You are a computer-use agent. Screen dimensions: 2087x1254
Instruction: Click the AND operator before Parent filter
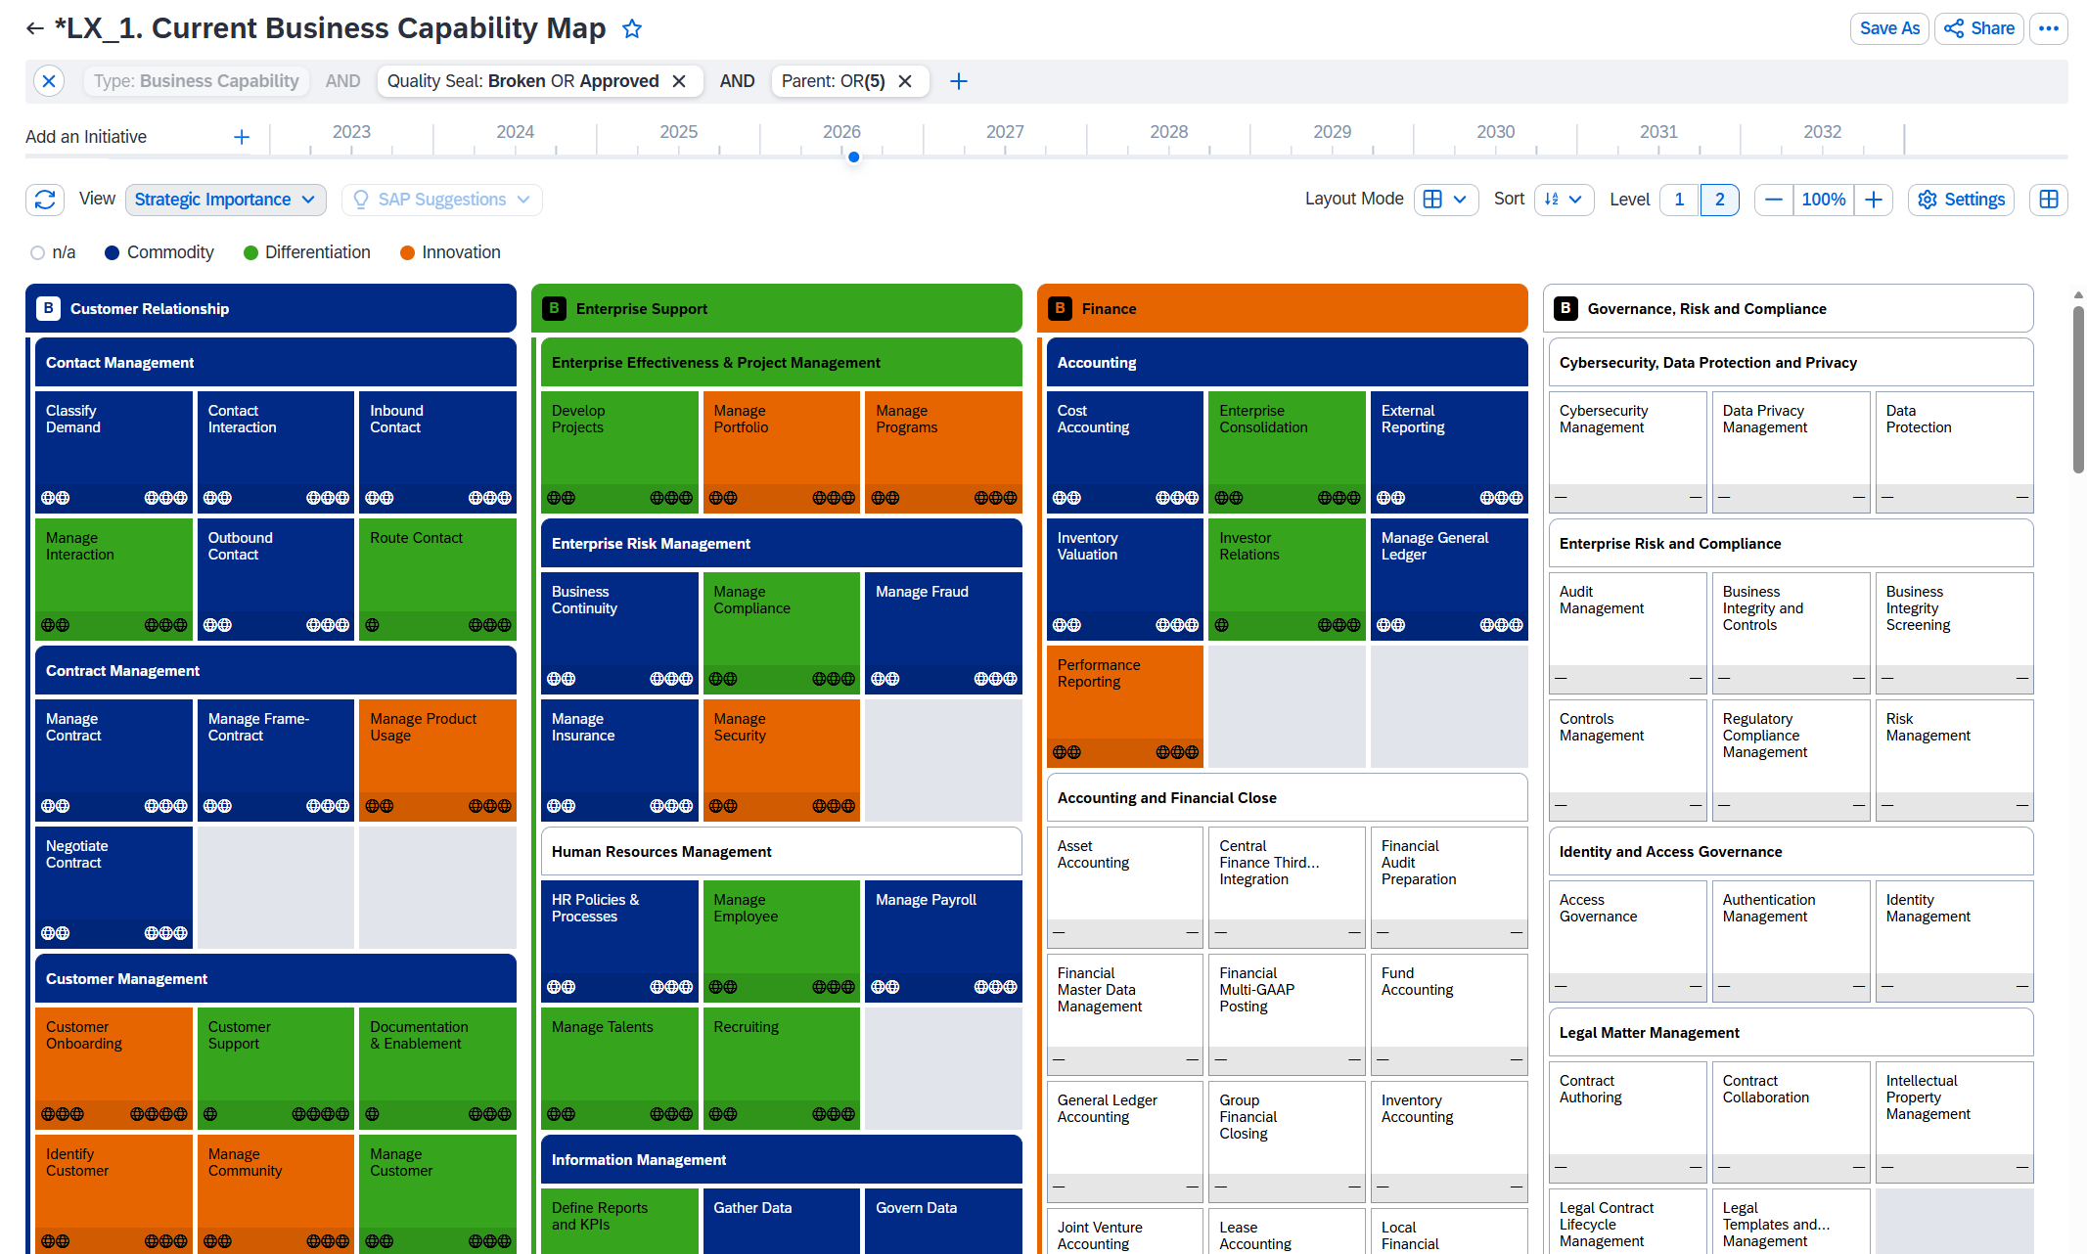click(737, 81)
